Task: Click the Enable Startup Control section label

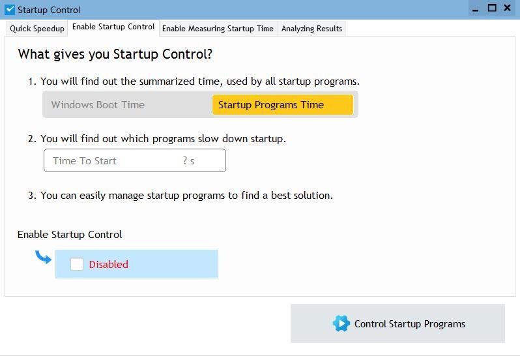Action: [70, 235]
